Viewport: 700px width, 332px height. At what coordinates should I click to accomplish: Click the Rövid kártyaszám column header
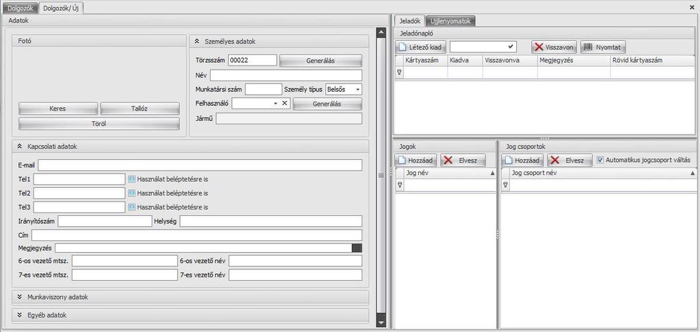click(653, 60)
